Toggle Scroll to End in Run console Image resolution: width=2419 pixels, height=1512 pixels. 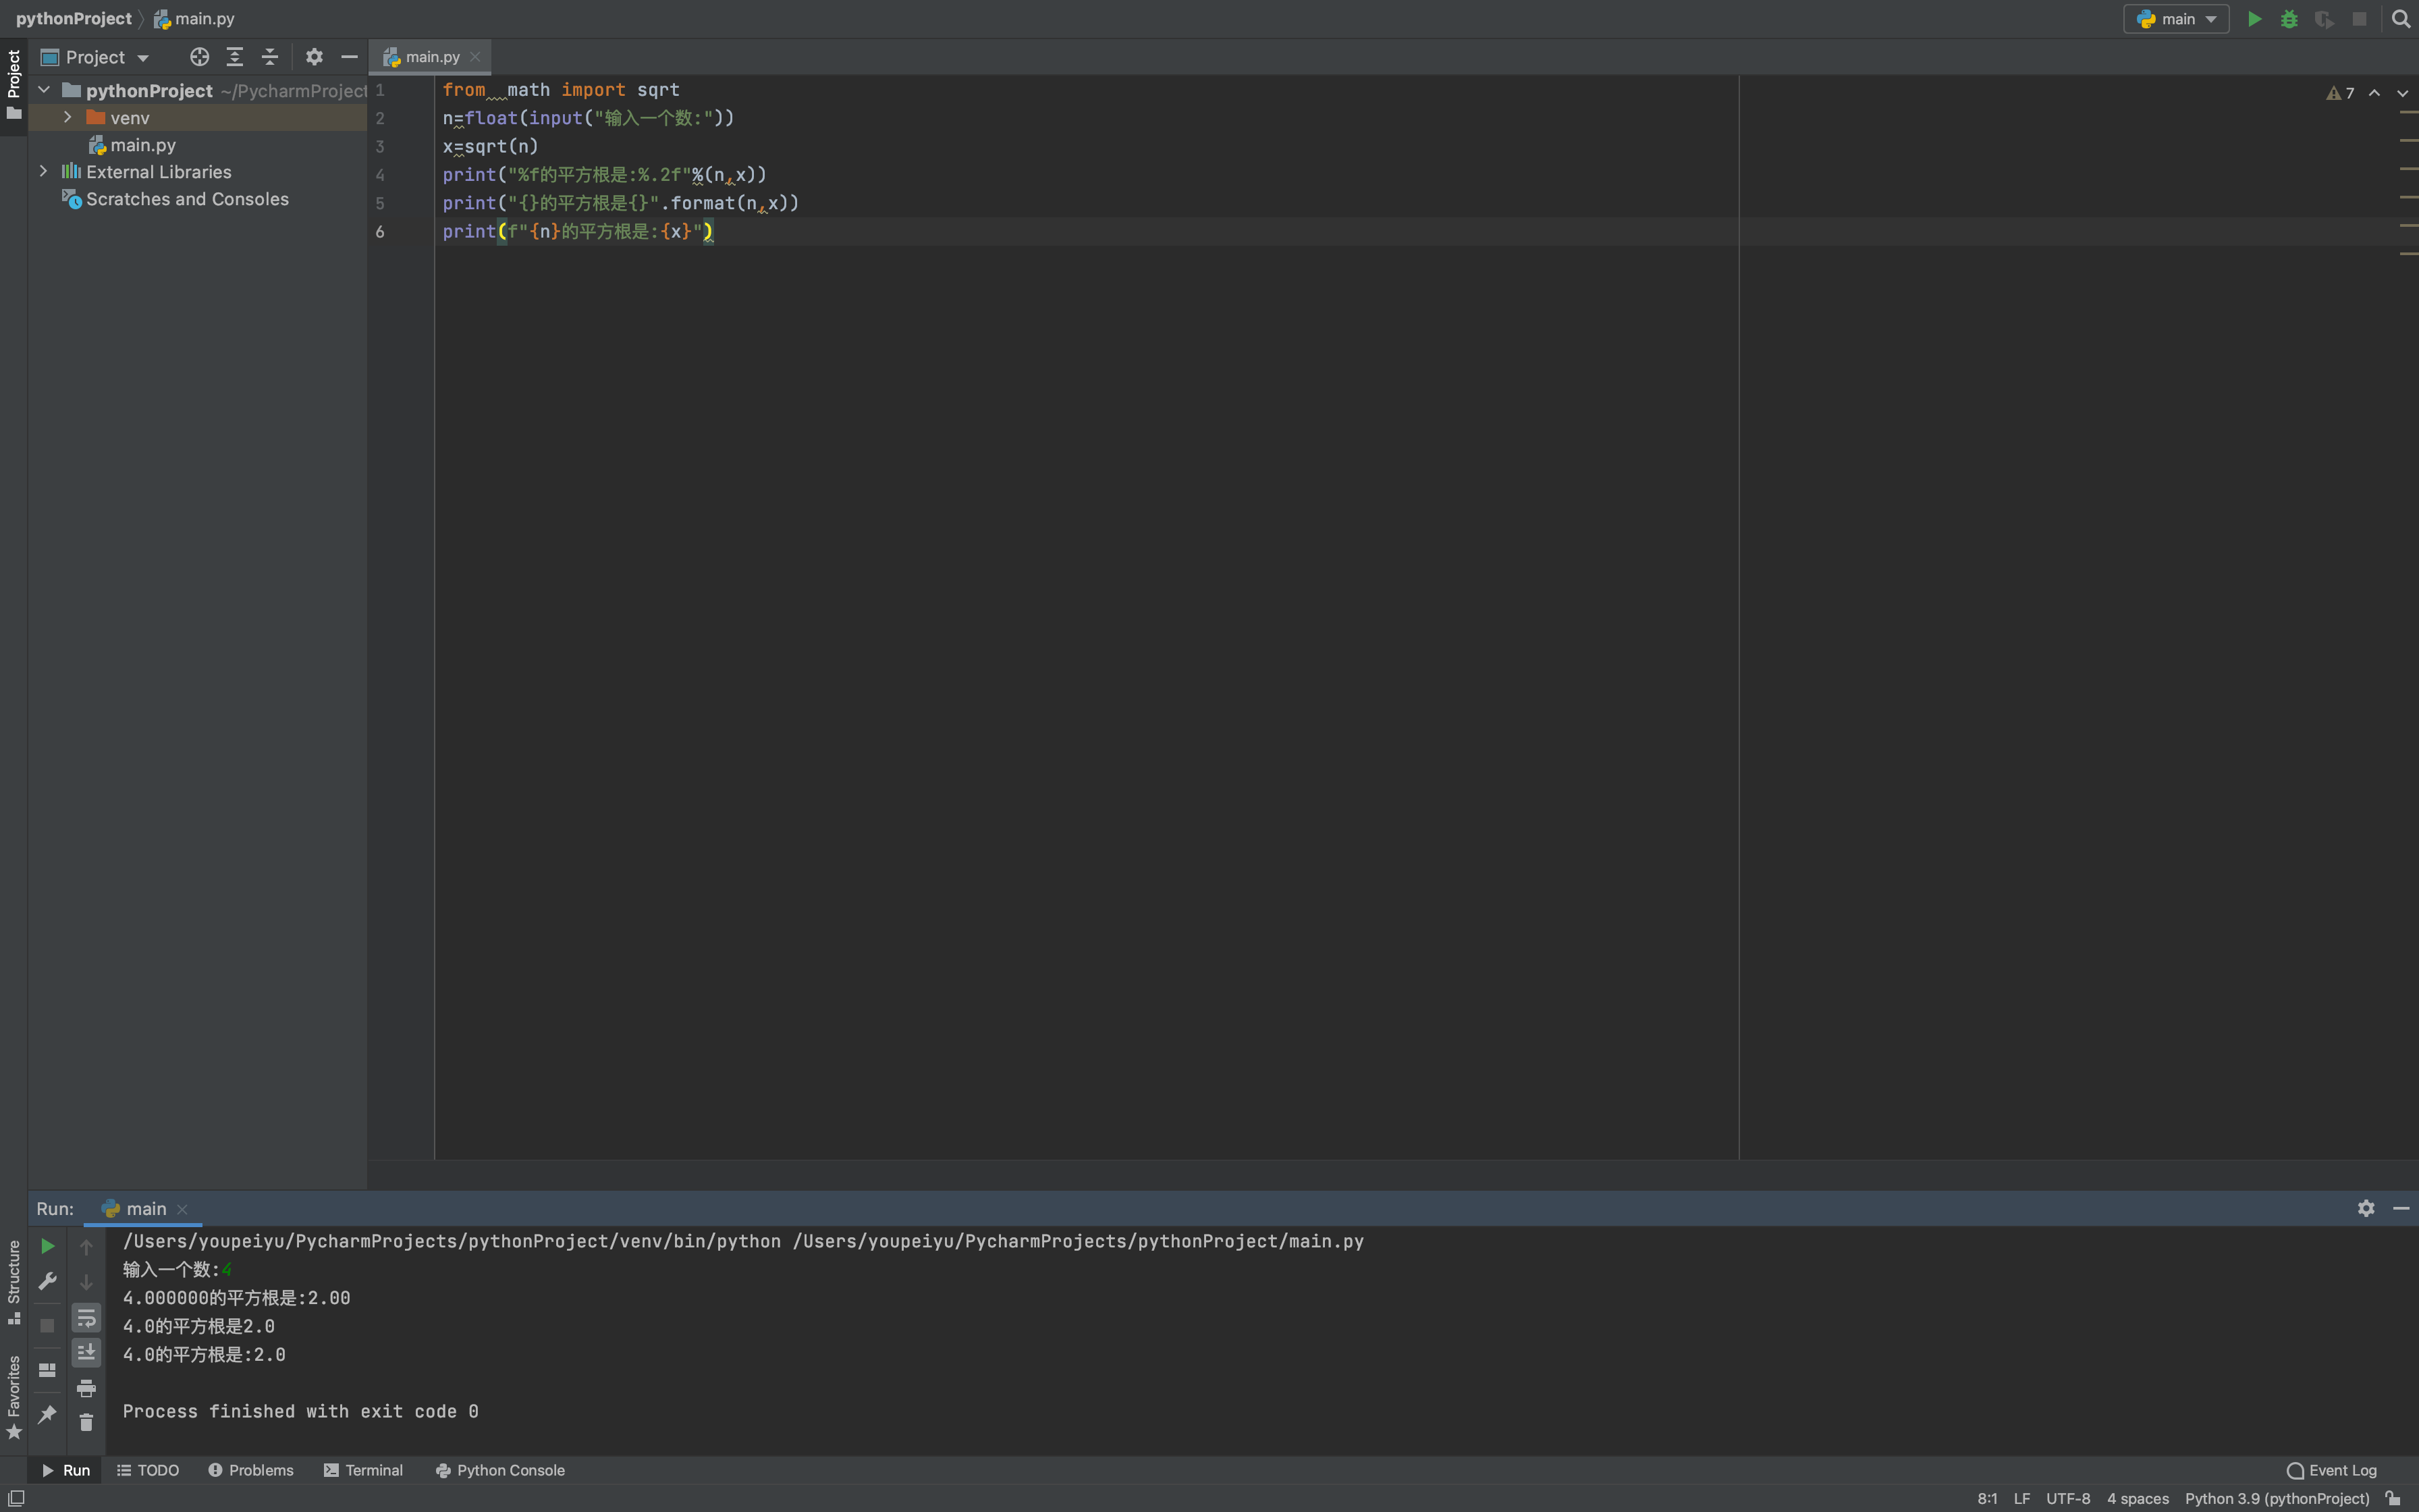tap(86, 1352)
